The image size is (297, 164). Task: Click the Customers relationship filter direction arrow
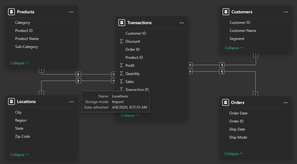point(222,65)
